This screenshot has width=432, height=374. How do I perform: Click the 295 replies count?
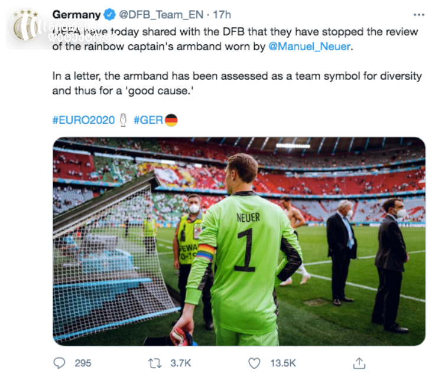pos(83,363)
